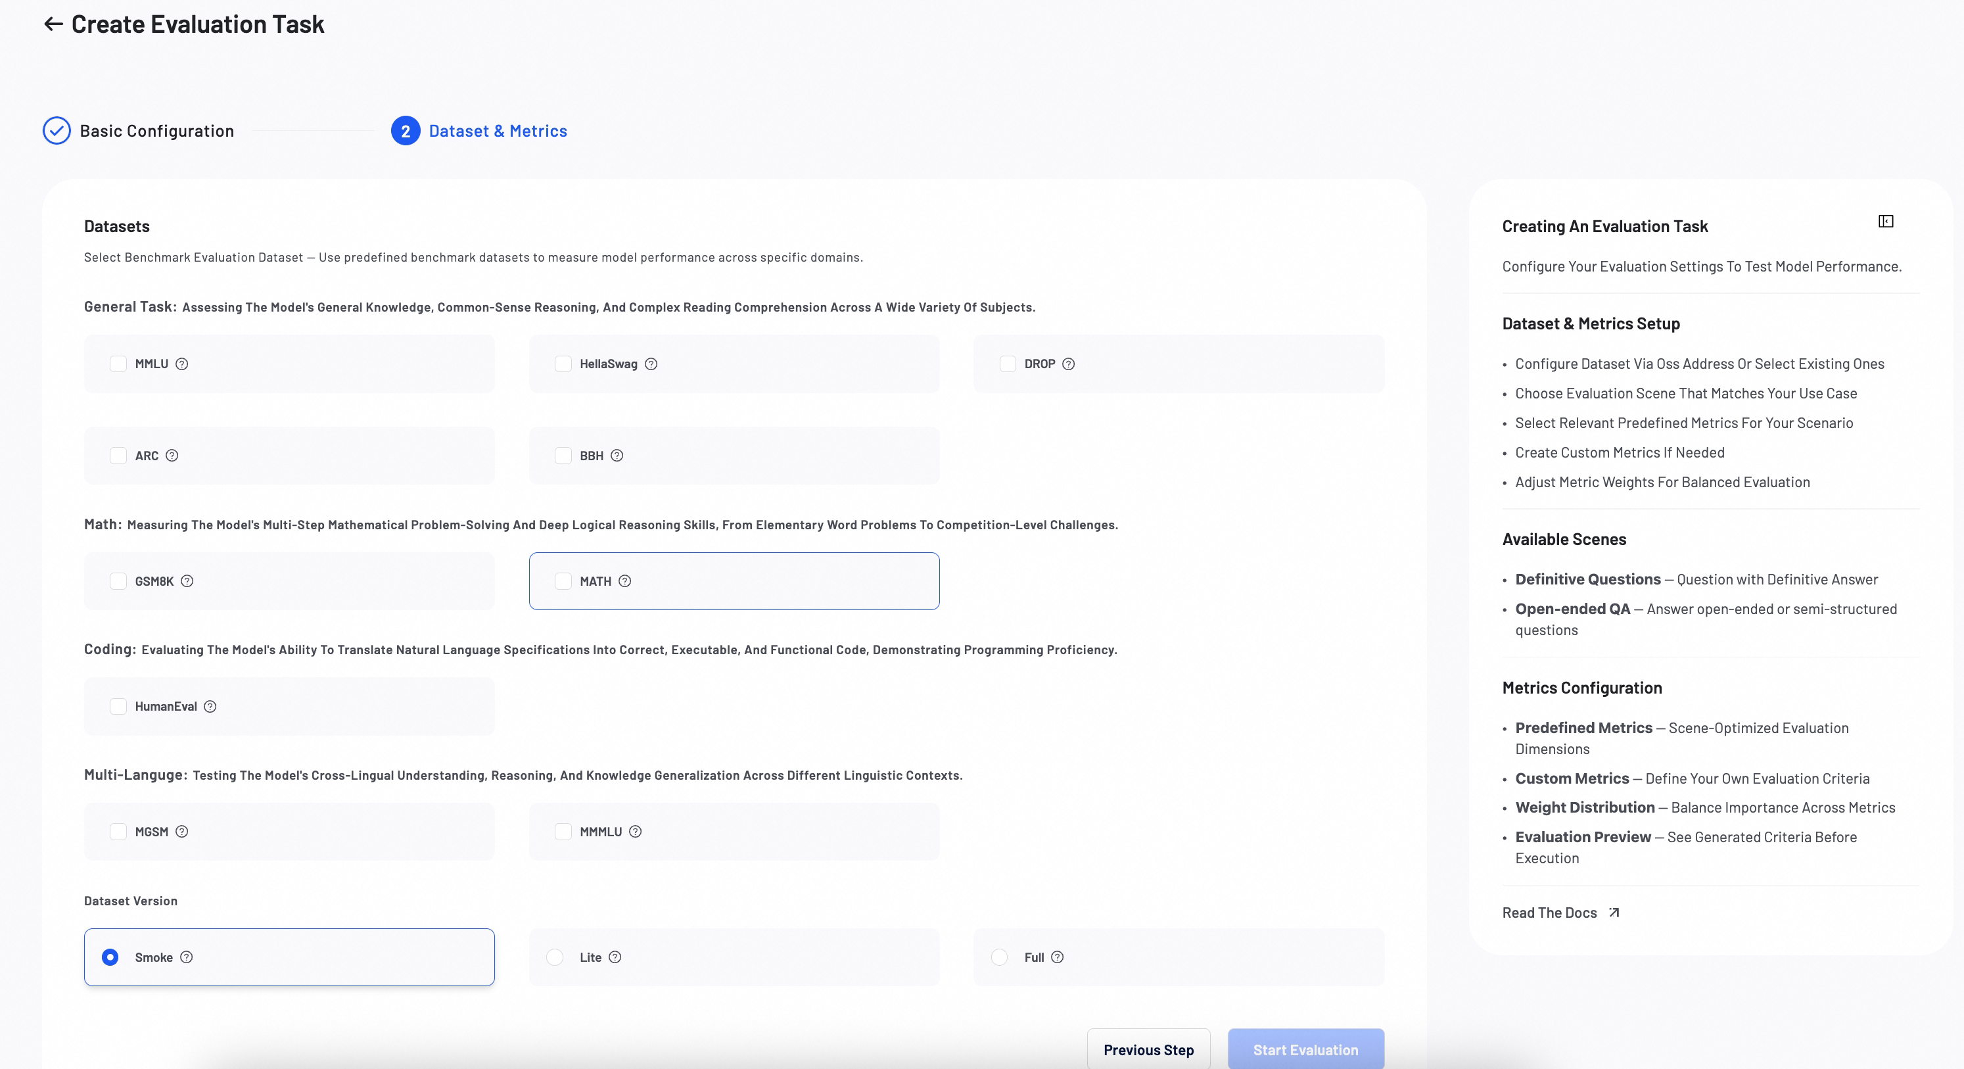Enable the DROP dataset checkbox

point(1007,364)
